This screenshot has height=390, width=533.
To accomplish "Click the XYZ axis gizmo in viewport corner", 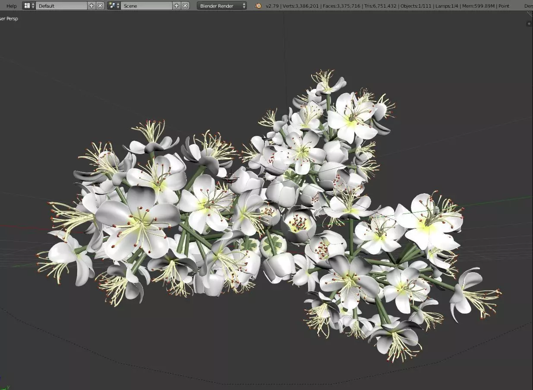I will pyautogui.click(x=3, y=387).
